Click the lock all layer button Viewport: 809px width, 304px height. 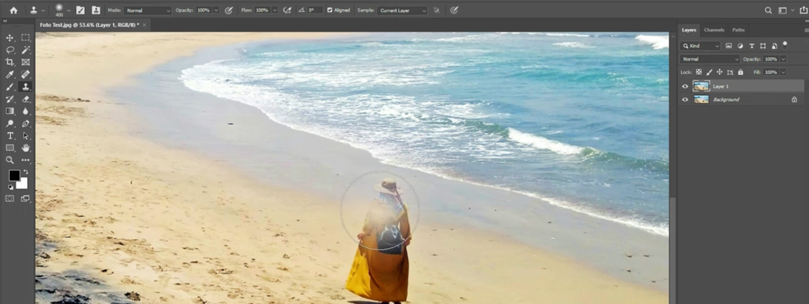point(740,72)
